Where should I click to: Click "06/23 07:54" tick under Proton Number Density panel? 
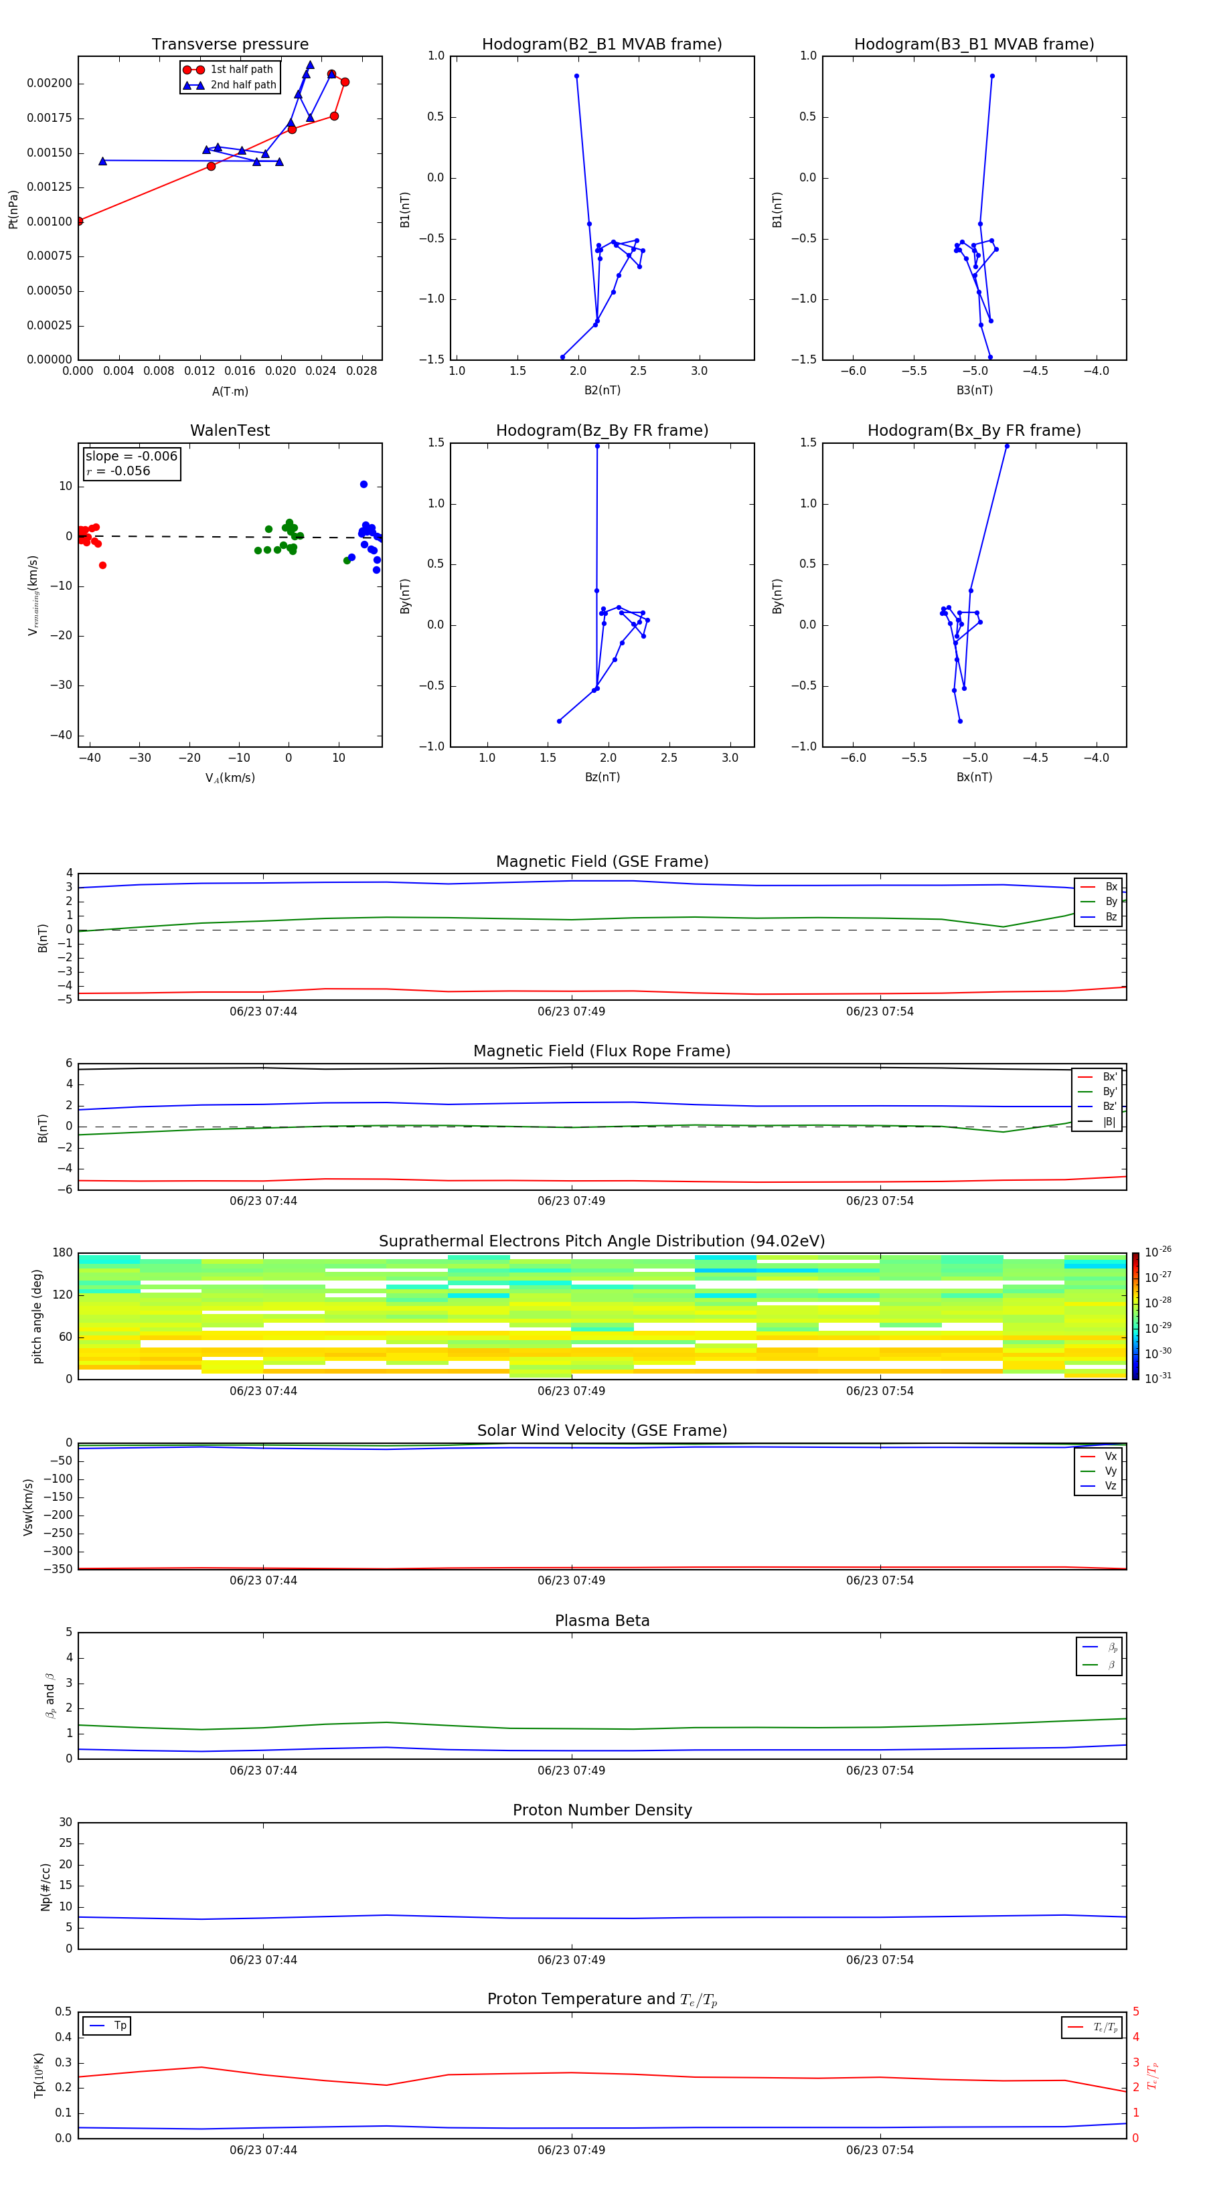(x=880, y=1960)
